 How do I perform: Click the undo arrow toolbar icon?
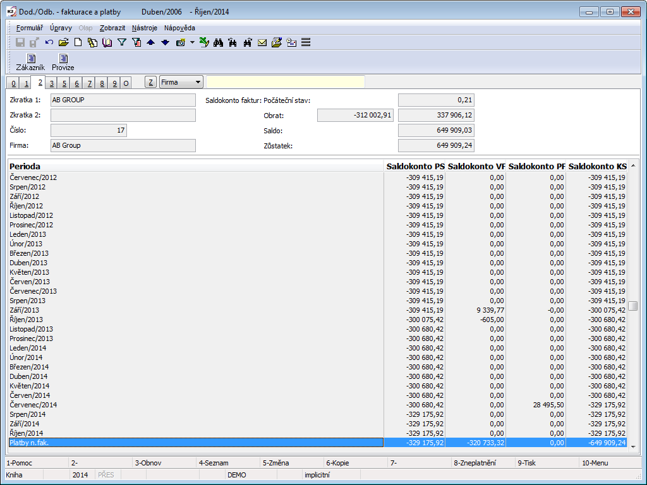(49, 42)
